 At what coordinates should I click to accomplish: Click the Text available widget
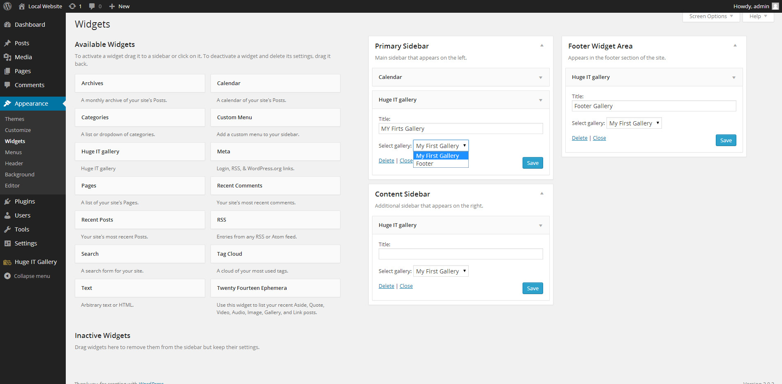140,288
